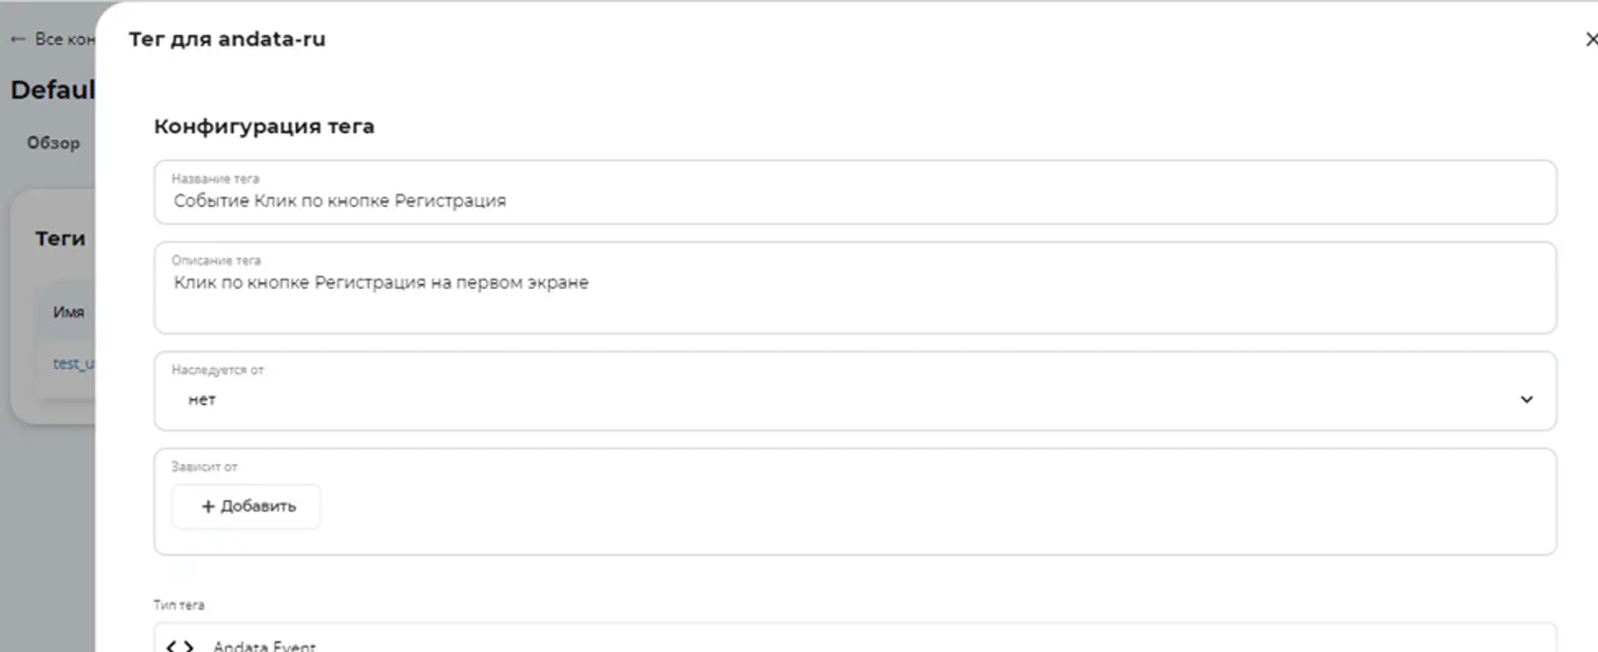Select the Имя column header
Screen dimensions: 1598x652
pyautogui.click(x=68, y=312)
